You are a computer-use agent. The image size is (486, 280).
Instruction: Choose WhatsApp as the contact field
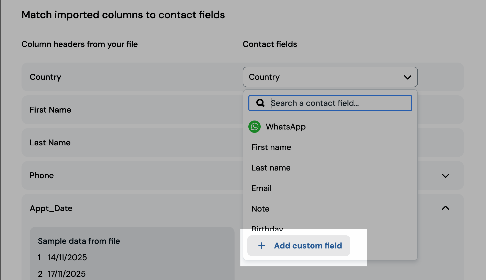(x=286, y=126)
